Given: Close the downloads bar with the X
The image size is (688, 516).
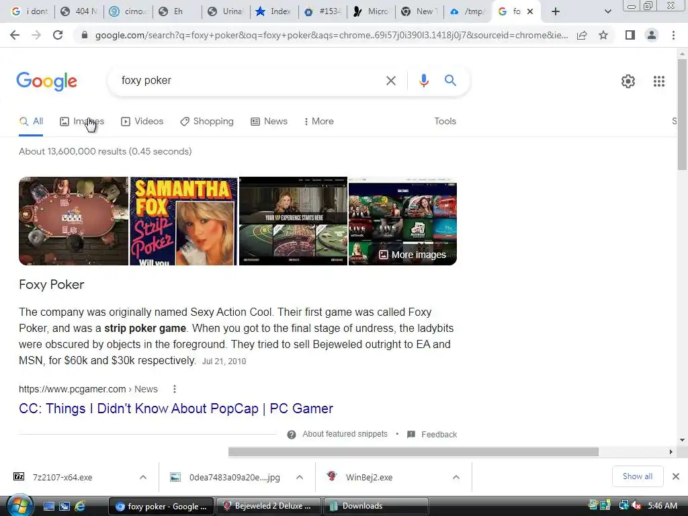Looking at the screenshot, I should [x=676, y=476].
